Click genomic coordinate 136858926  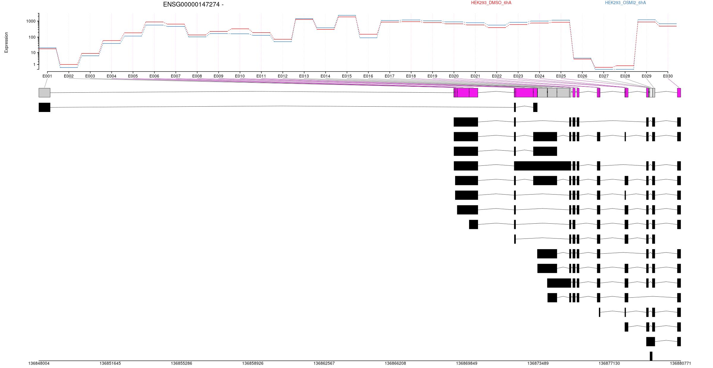click(x=253, y=363)
